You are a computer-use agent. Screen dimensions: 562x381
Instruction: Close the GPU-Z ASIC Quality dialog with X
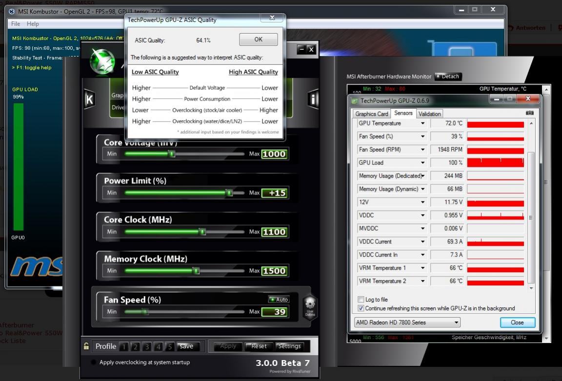[272, 18]
